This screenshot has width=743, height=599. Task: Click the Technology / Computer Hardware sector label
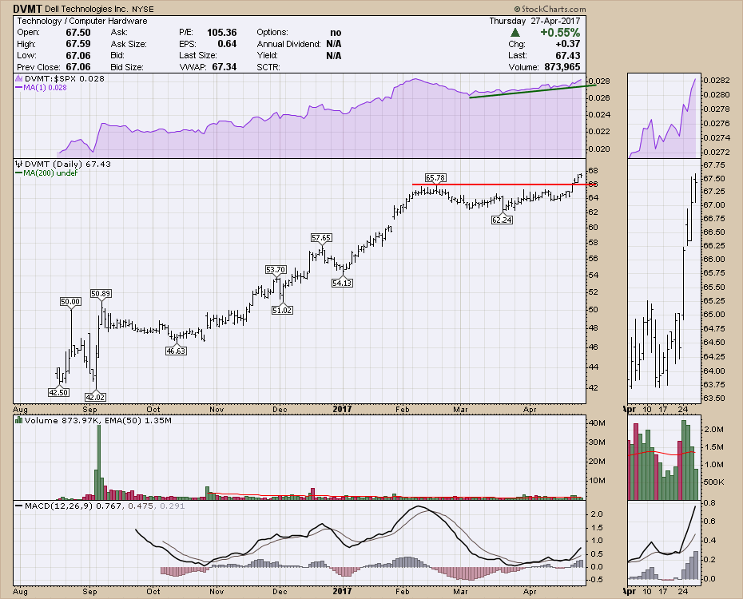pyautogui.click(x=82, y=21)
